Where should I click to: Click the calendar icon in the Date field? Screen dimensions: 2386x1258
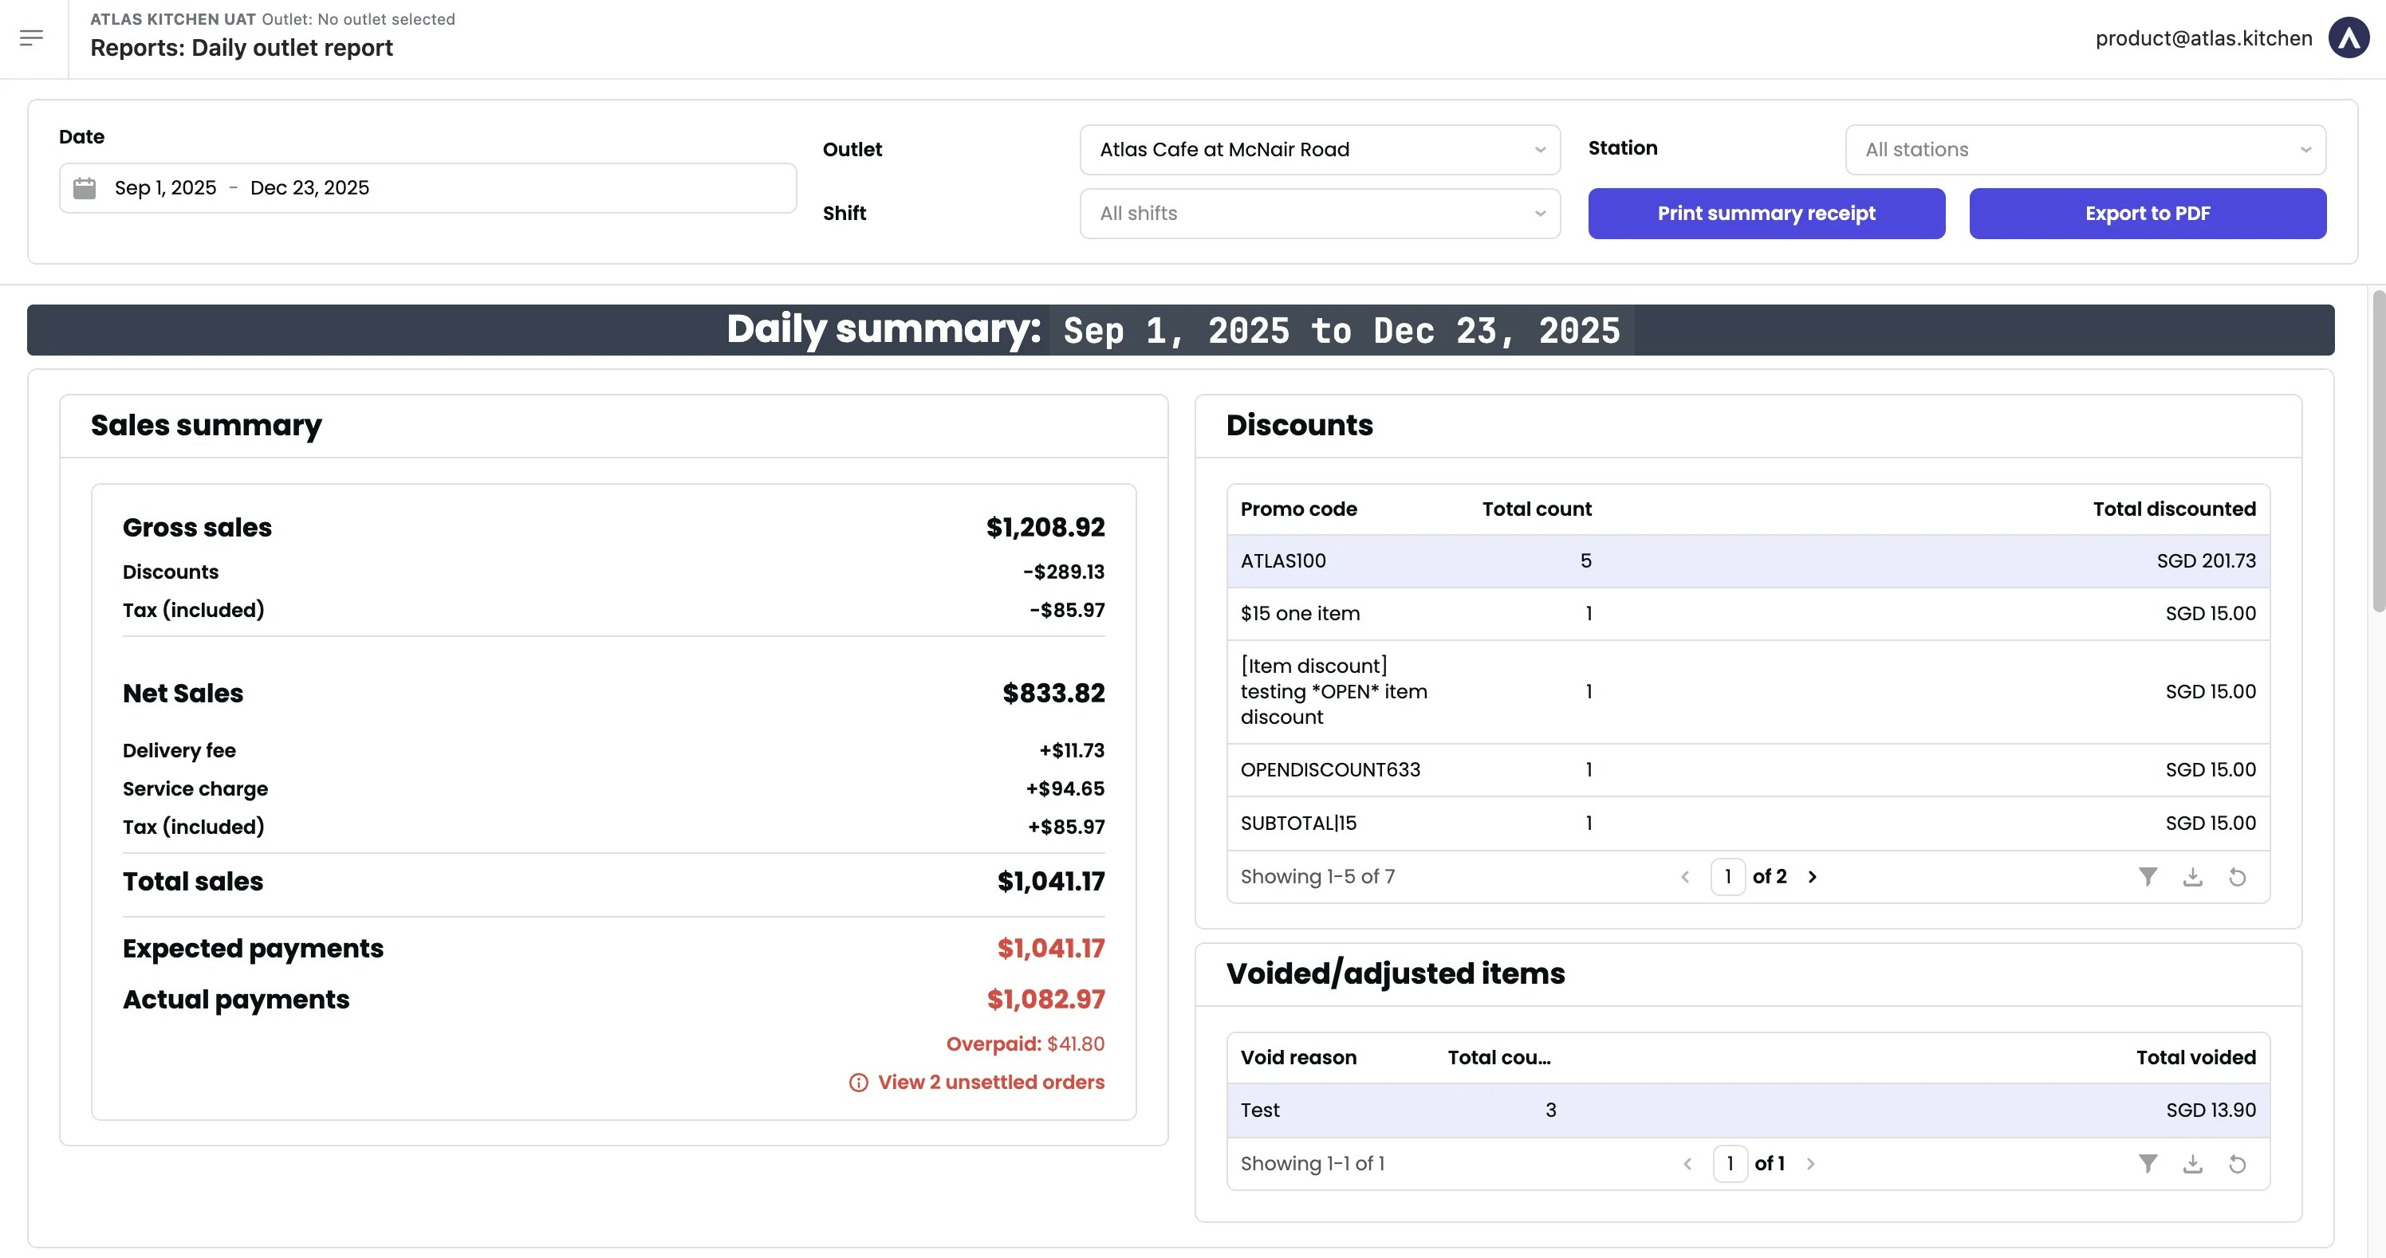(x=86, y=187)
